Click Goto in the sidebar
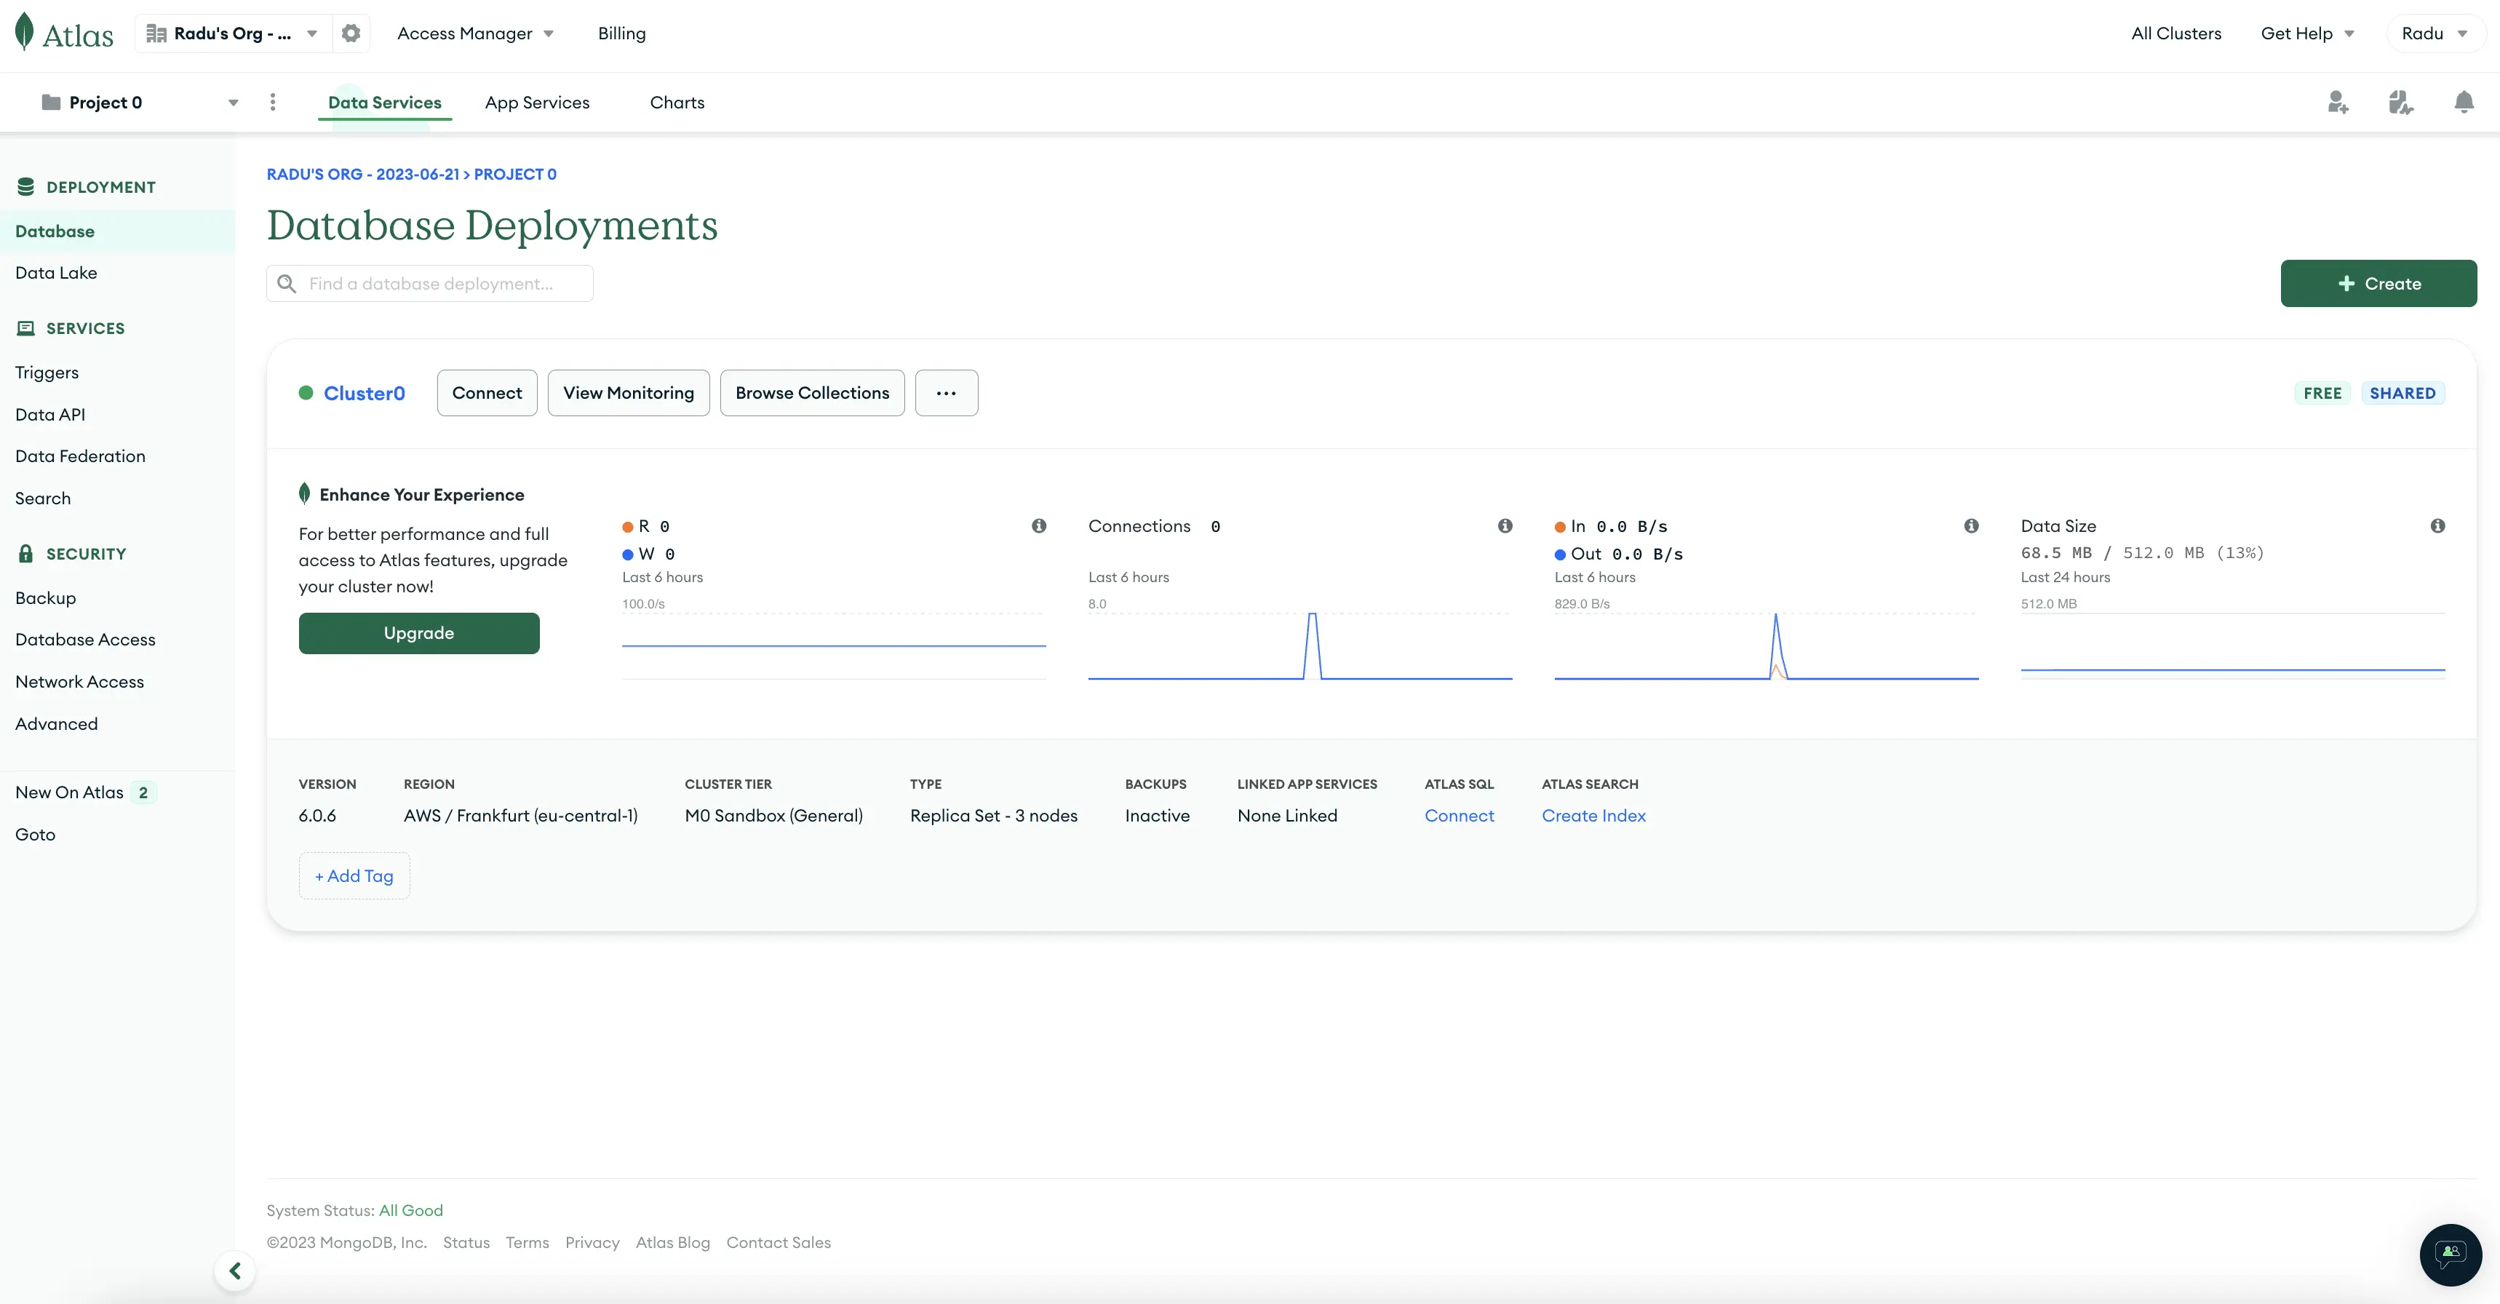 pos(35,834)
